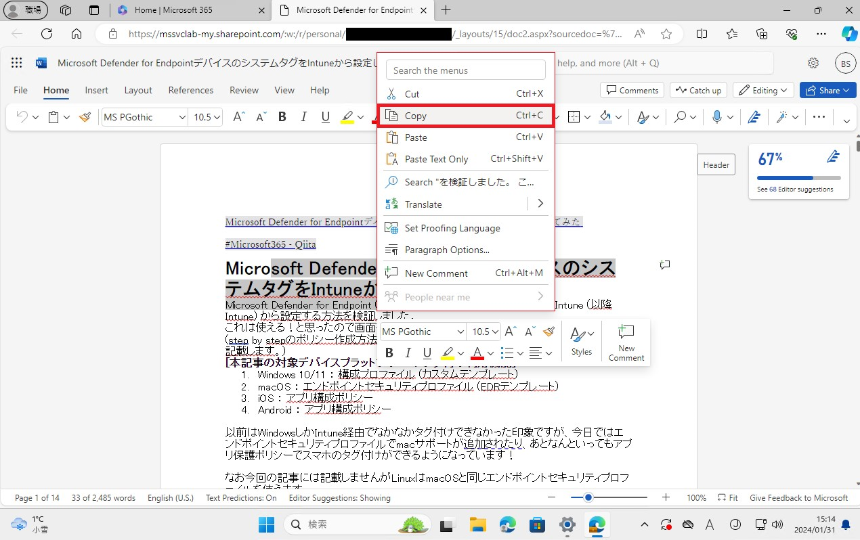Click New Comment in the mini toolbar
The image size is (860, 540).
(626, 343)
